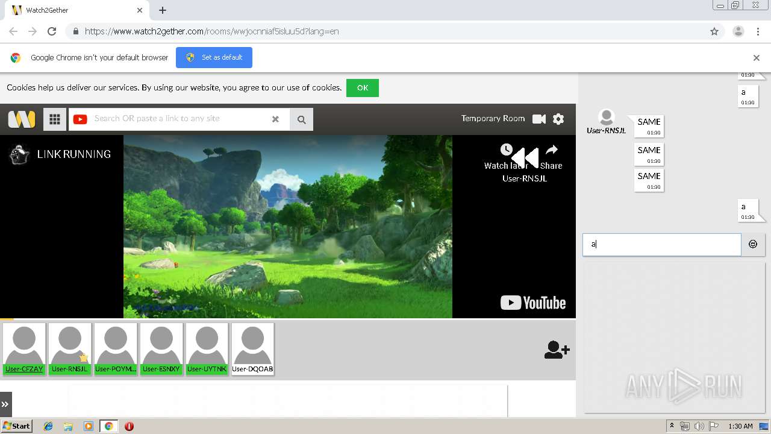Open media player taskbar icon
Image resolution: width=771 pixels, height=434 pixels.
click(x=89, y=426)
